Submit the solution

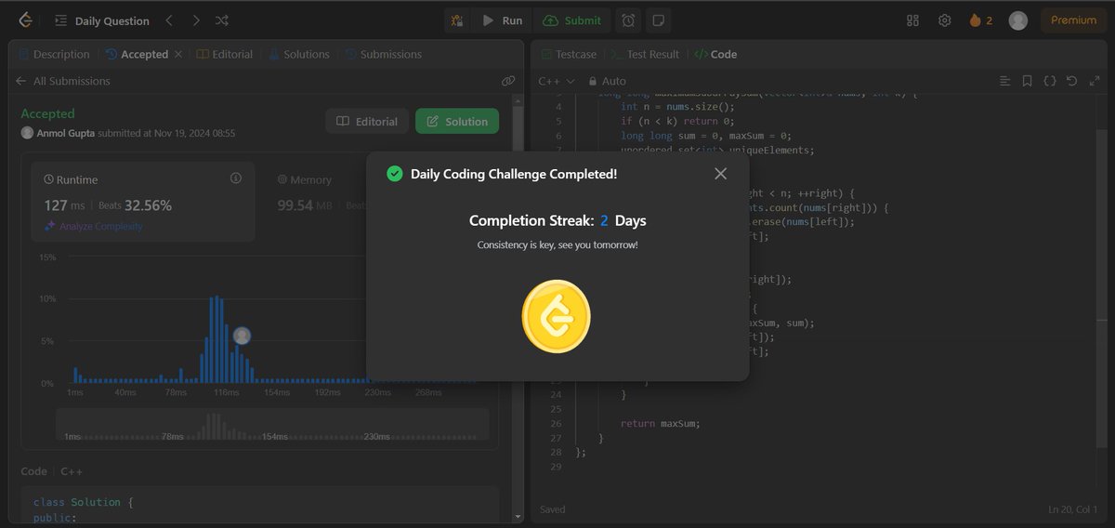tap(571, 20)
